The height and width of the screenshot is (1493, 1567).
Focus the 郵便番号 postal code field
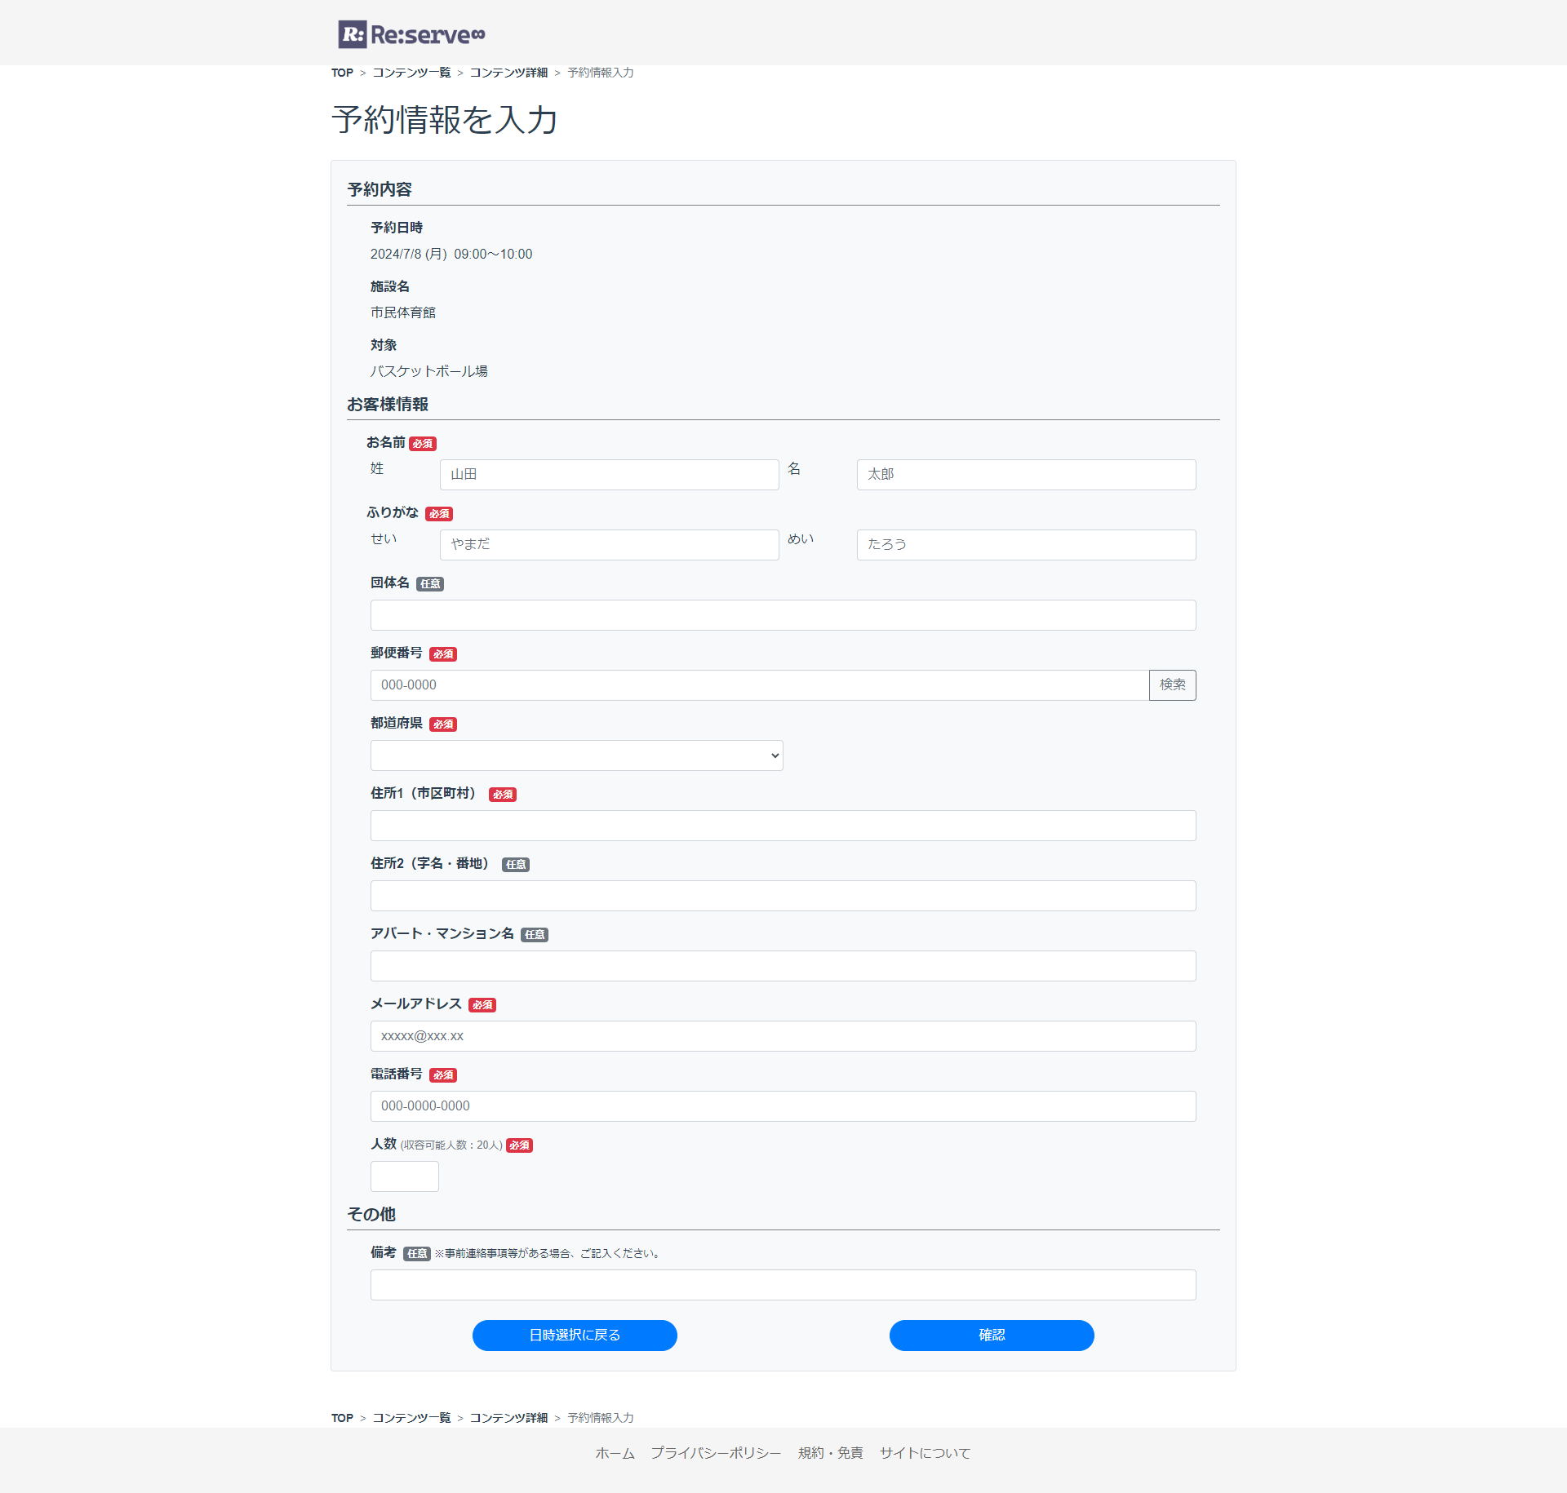(x=759, y=685)
